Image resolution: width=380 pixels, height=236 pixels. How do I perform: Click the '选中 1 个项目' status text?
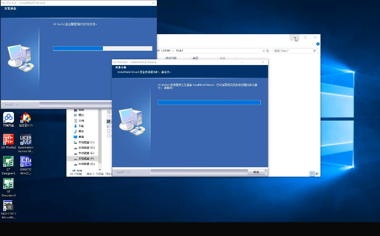tap(95, 174)
